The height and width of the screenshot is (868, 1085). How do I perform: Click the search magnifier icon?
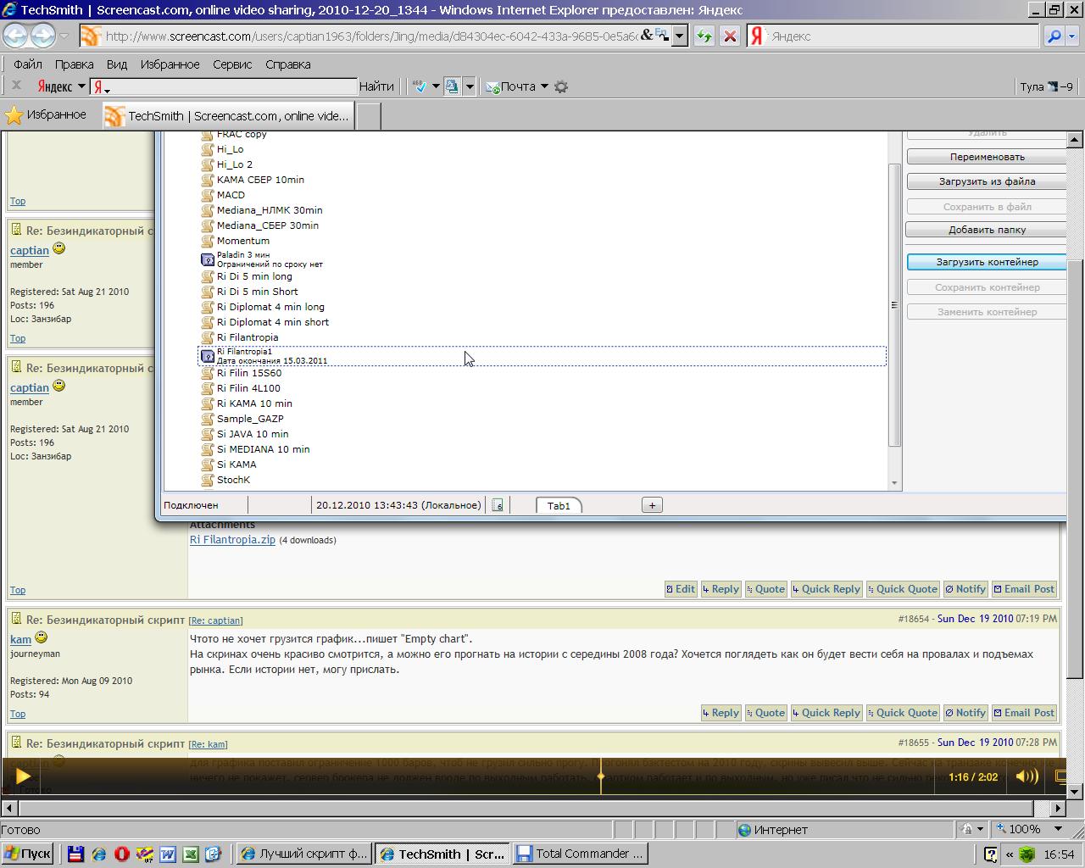(x=1054, y=36)
